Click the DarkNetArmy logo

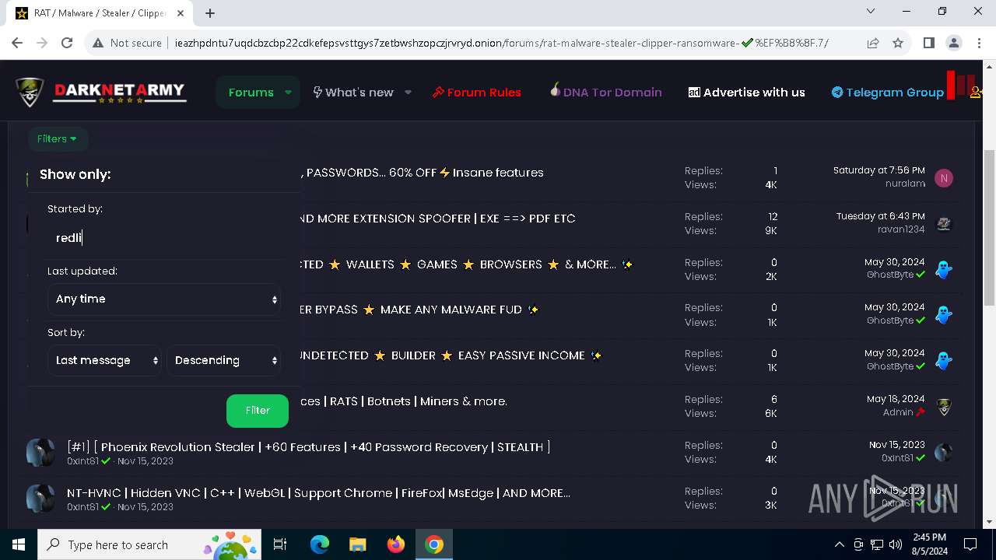(100, 92)
